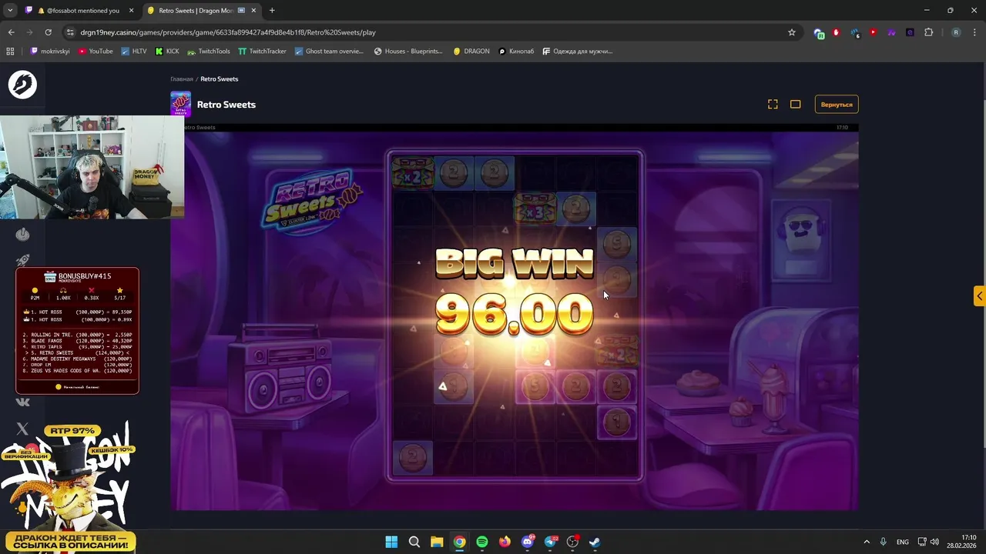Open the TwitchTracker bookmark
The height and width of the screenshot is (554, 986).
point(262,52)
